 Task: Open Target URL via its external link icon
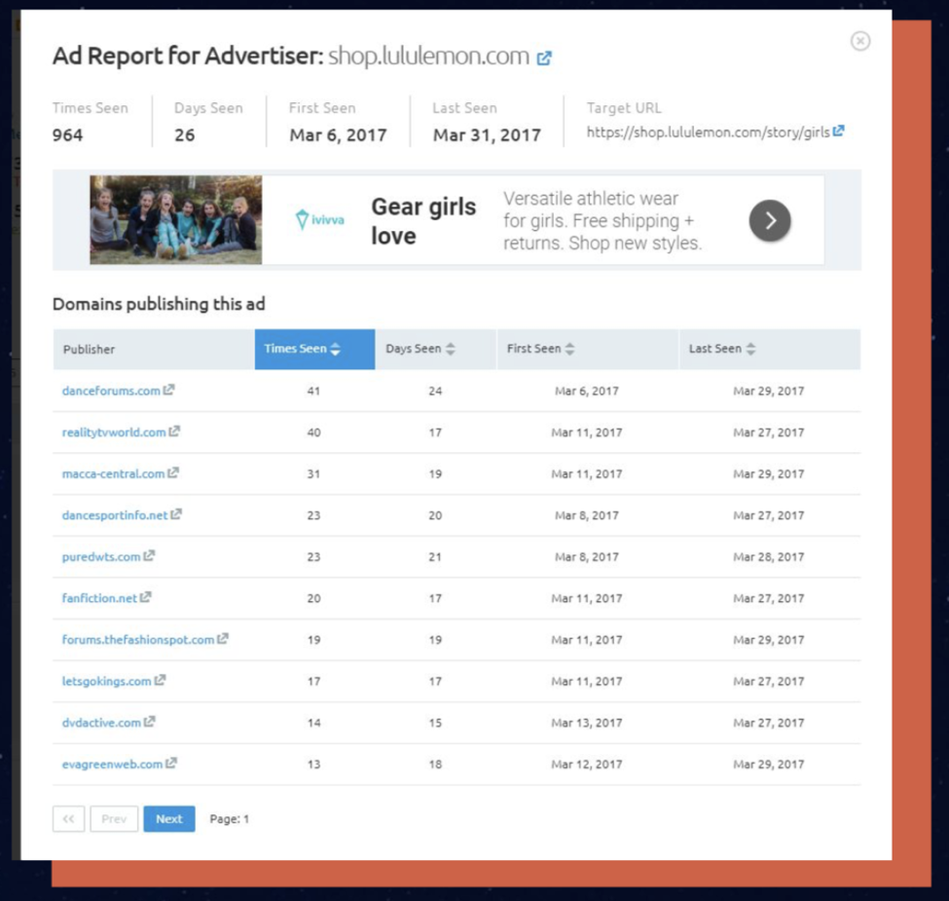pos(840,130)
